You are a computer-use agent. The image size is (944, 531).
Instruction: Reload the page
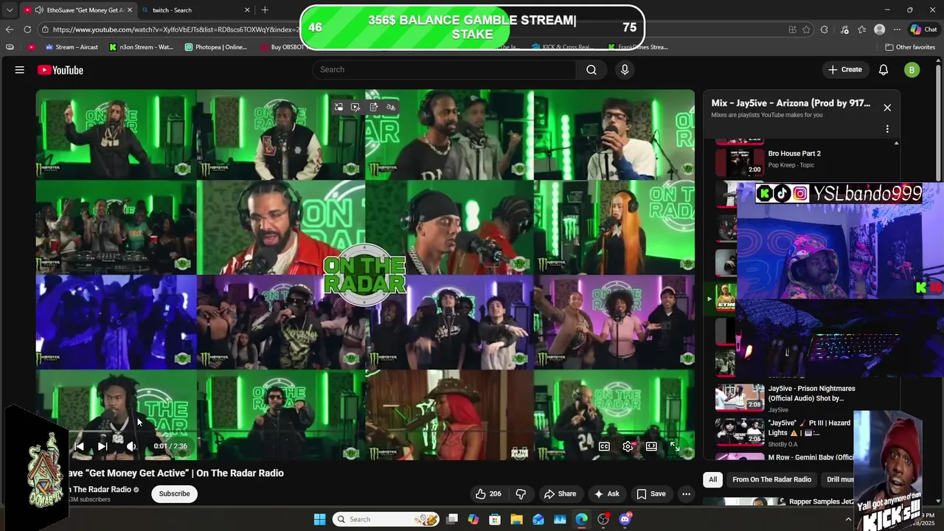point(27,29)
